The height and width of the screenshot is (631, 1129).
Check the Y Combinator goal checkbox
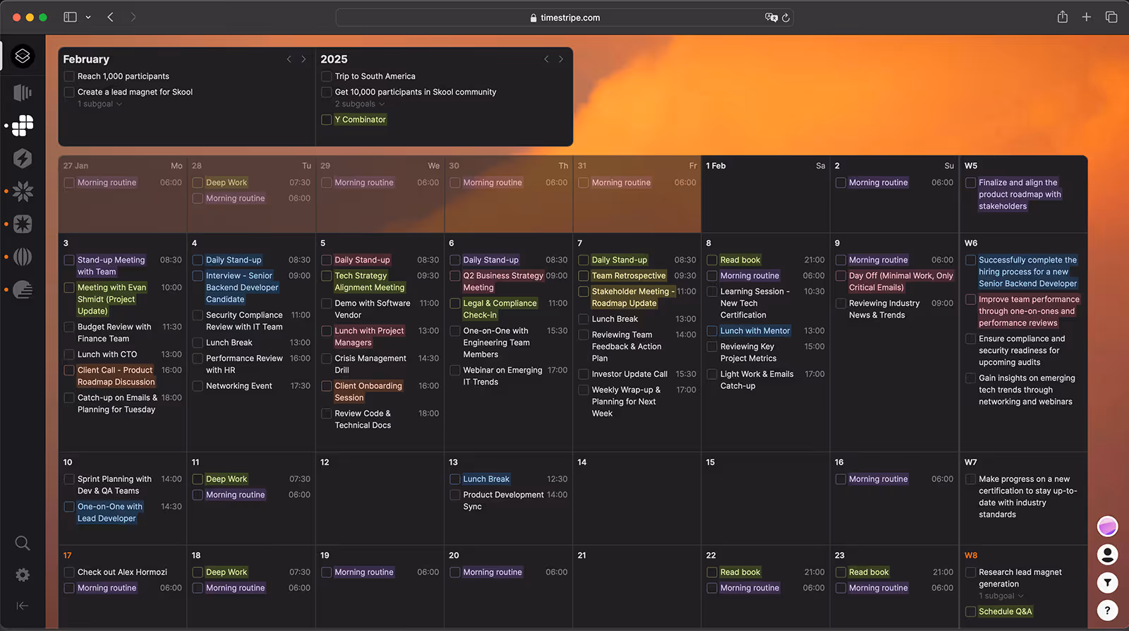[327, 120]
